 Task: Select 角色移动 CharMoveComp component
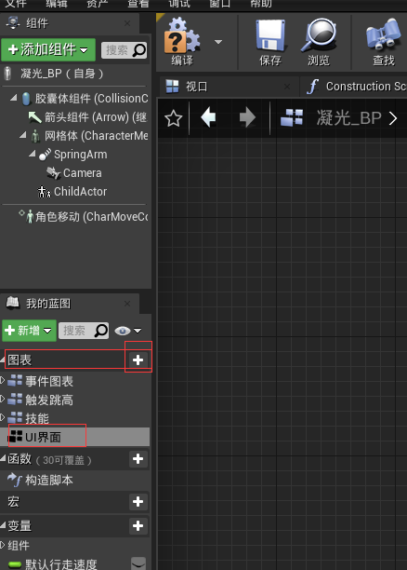(x=84, y=217)
